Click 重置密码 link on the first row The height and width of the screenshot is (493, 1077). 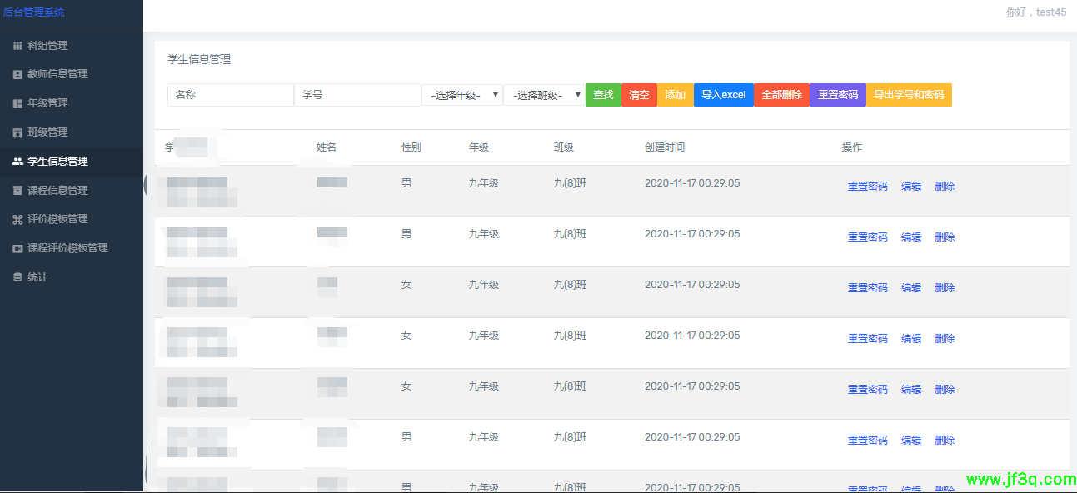[866, 186]
